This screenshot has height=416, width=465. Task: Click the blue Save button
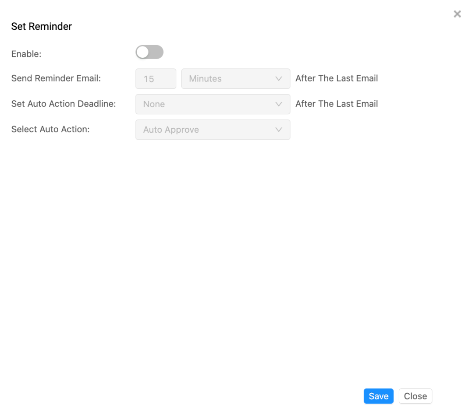tap(378, 396)
